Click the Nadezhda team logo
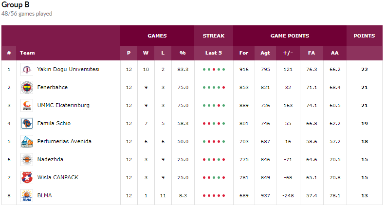The width and height of the screenshot is (385, 208). pyautogui.click(x=27, y=160)
